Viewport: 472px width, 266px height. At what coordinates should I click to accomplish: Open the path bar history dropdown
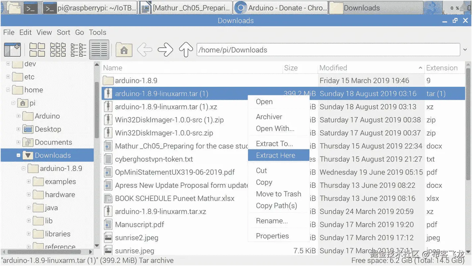(466, 50)
